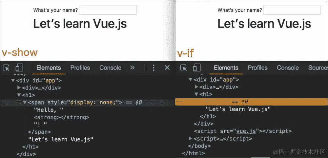Show more tabs in v-show DevTools
The width and height of the screenshot is (328, 158).
point(132,68)
